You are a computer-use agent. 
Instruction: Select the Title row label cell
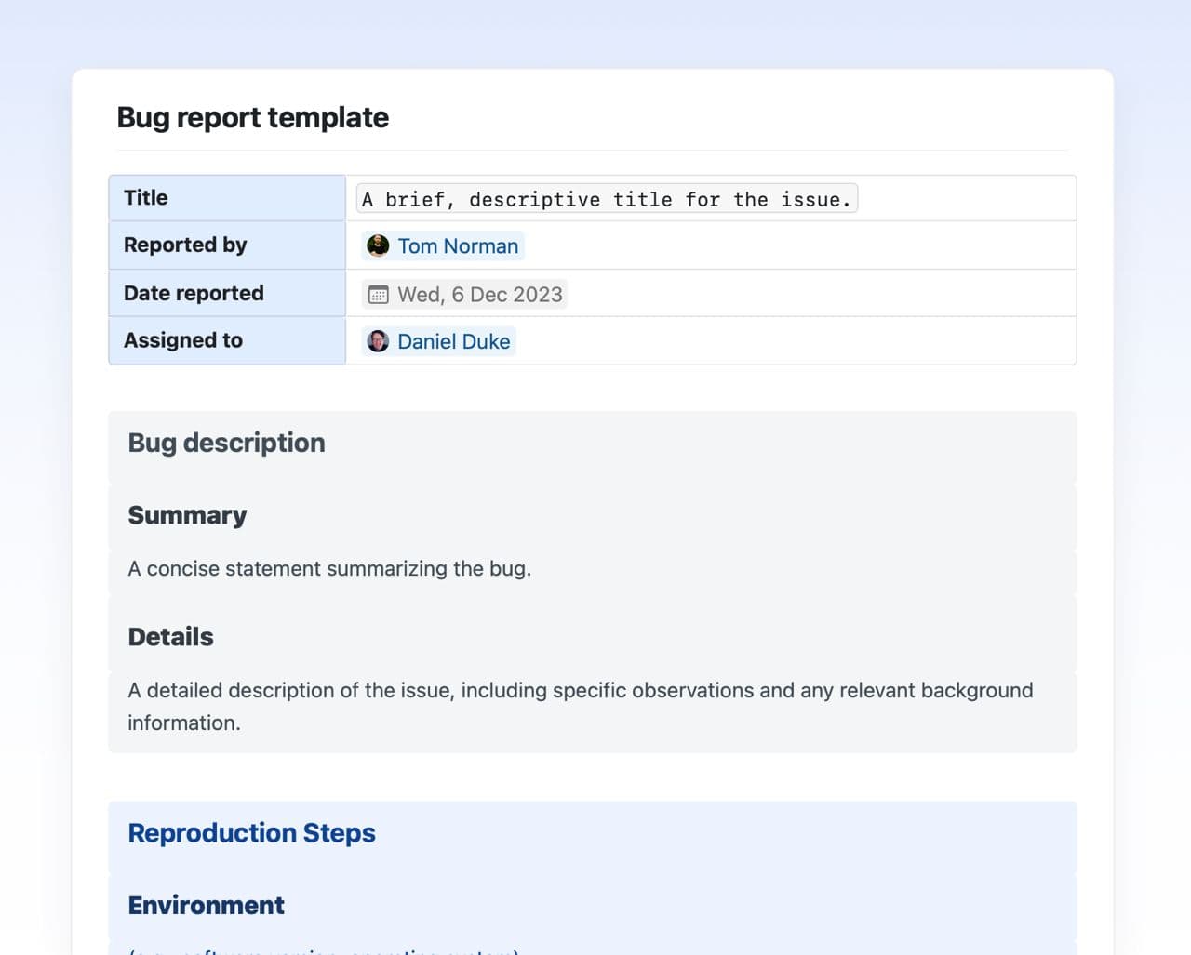(227, 198)
